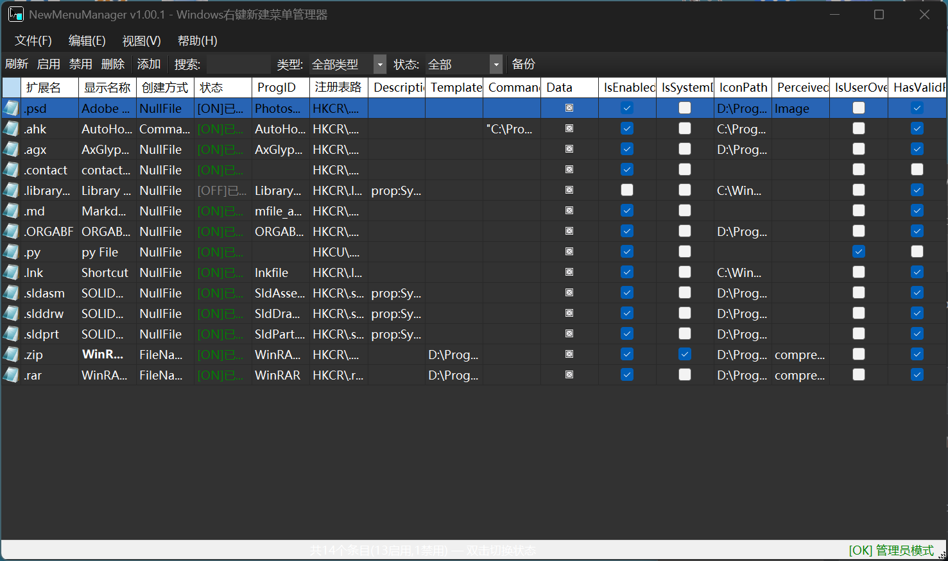Click the file icon of the .sldprt row

(x=11, y=334)
